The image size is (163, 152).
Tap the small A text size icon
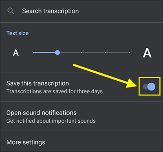point(16,53)
